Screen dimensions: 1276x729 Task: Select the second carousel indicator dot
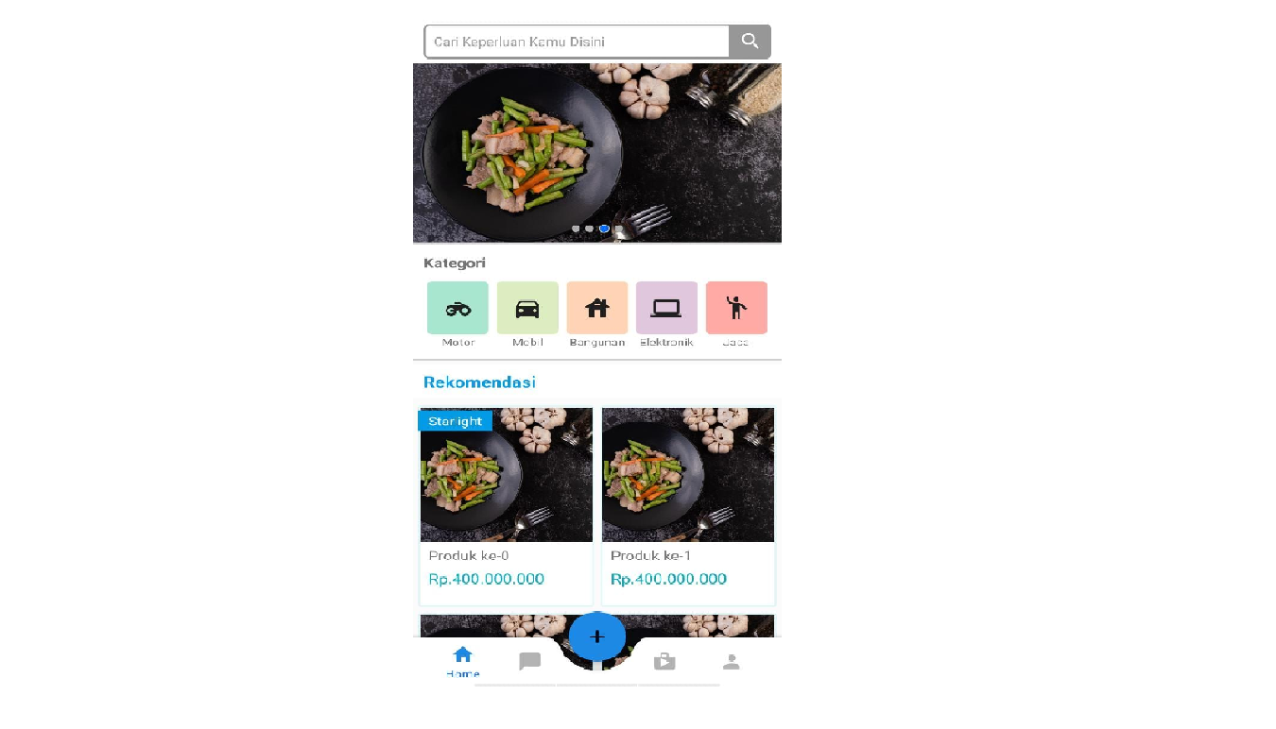tap(590, 229)
